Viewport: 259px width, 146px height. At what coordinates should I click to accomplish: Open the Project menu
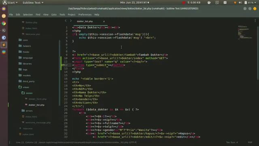click(72, 15)
